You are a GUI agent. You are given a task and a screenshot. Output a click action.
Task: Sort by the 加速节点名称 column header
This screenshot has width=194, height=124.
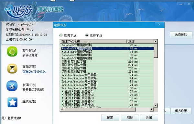(93, 41)
